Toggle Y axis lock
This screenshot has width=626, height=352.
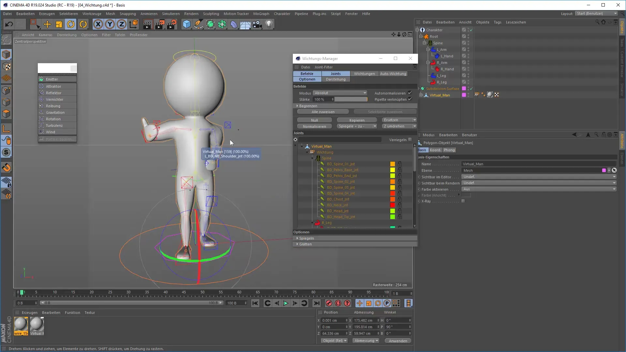110,24
